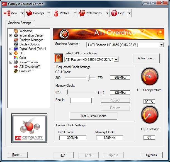The width and height of the screenshot is (170, 162).
Task: Click the Profiles person icon
Action: tap(56, 13)
